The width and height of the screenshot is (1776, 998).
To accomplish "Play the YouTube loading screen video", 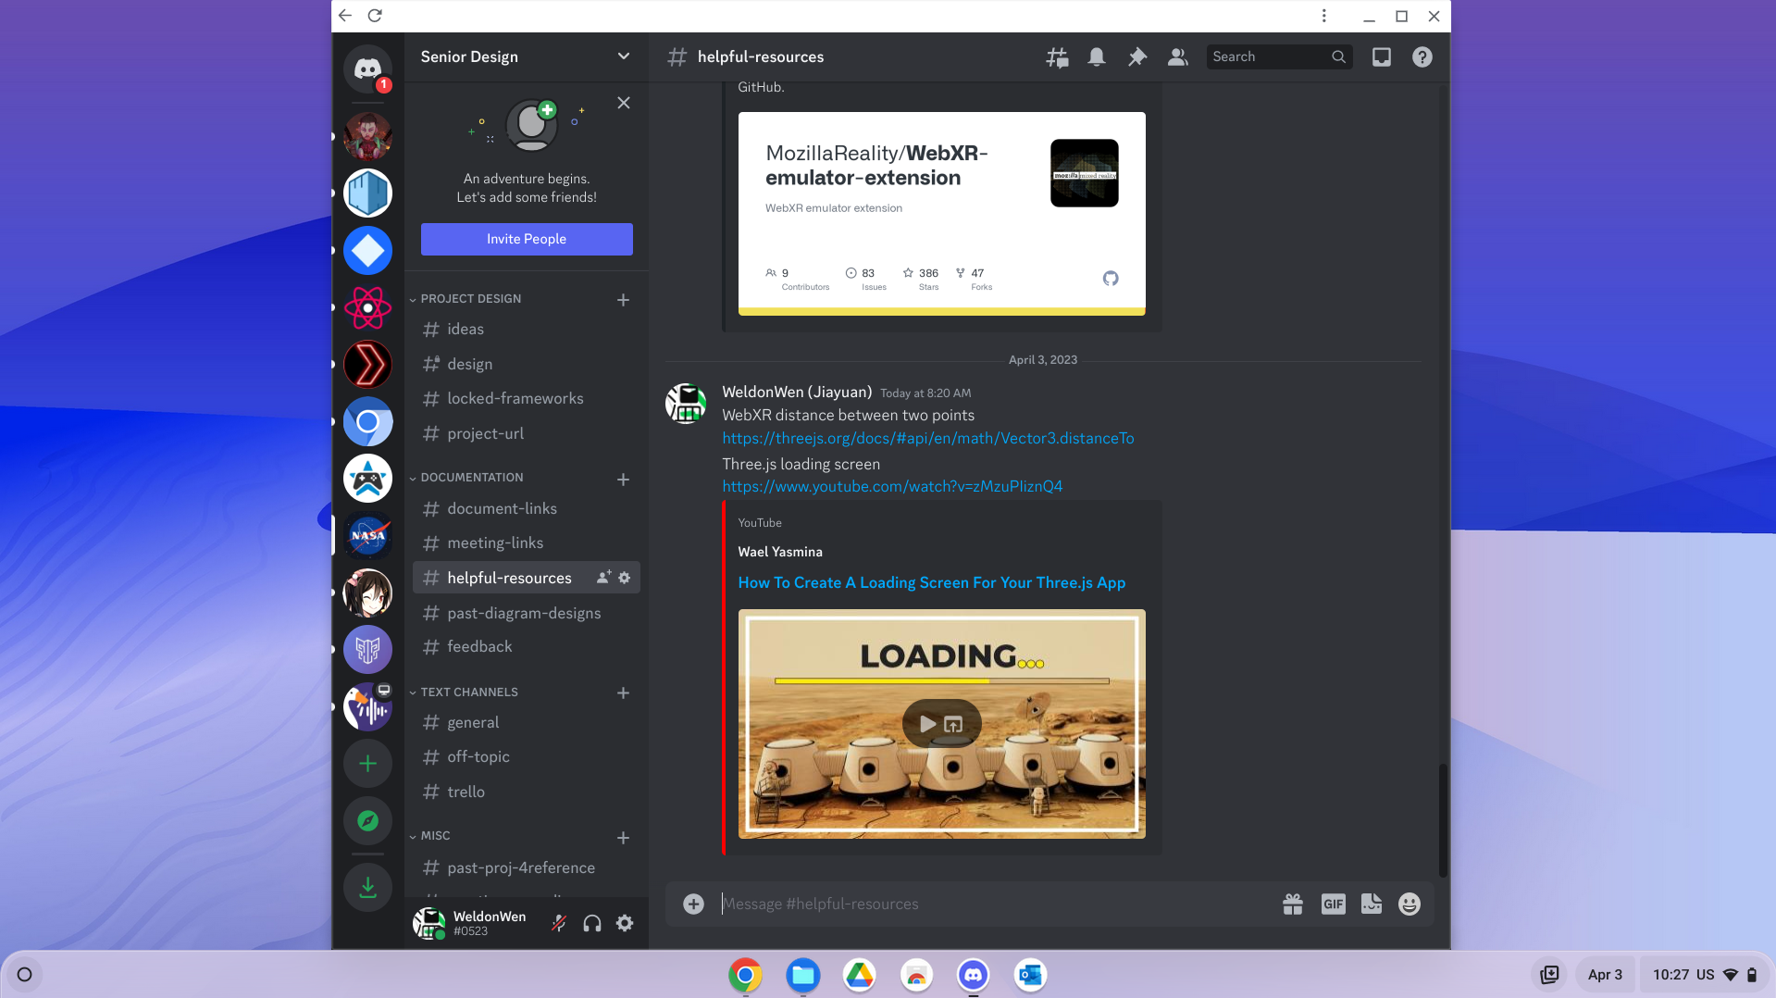I will pos(927,725).
